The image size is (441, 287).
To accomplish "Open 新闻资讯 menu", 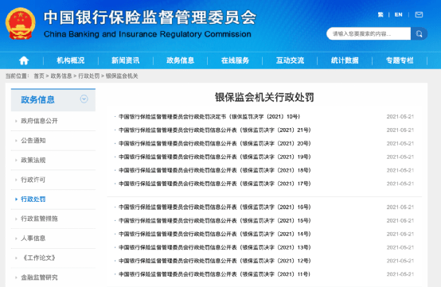I will click(126, 60).
